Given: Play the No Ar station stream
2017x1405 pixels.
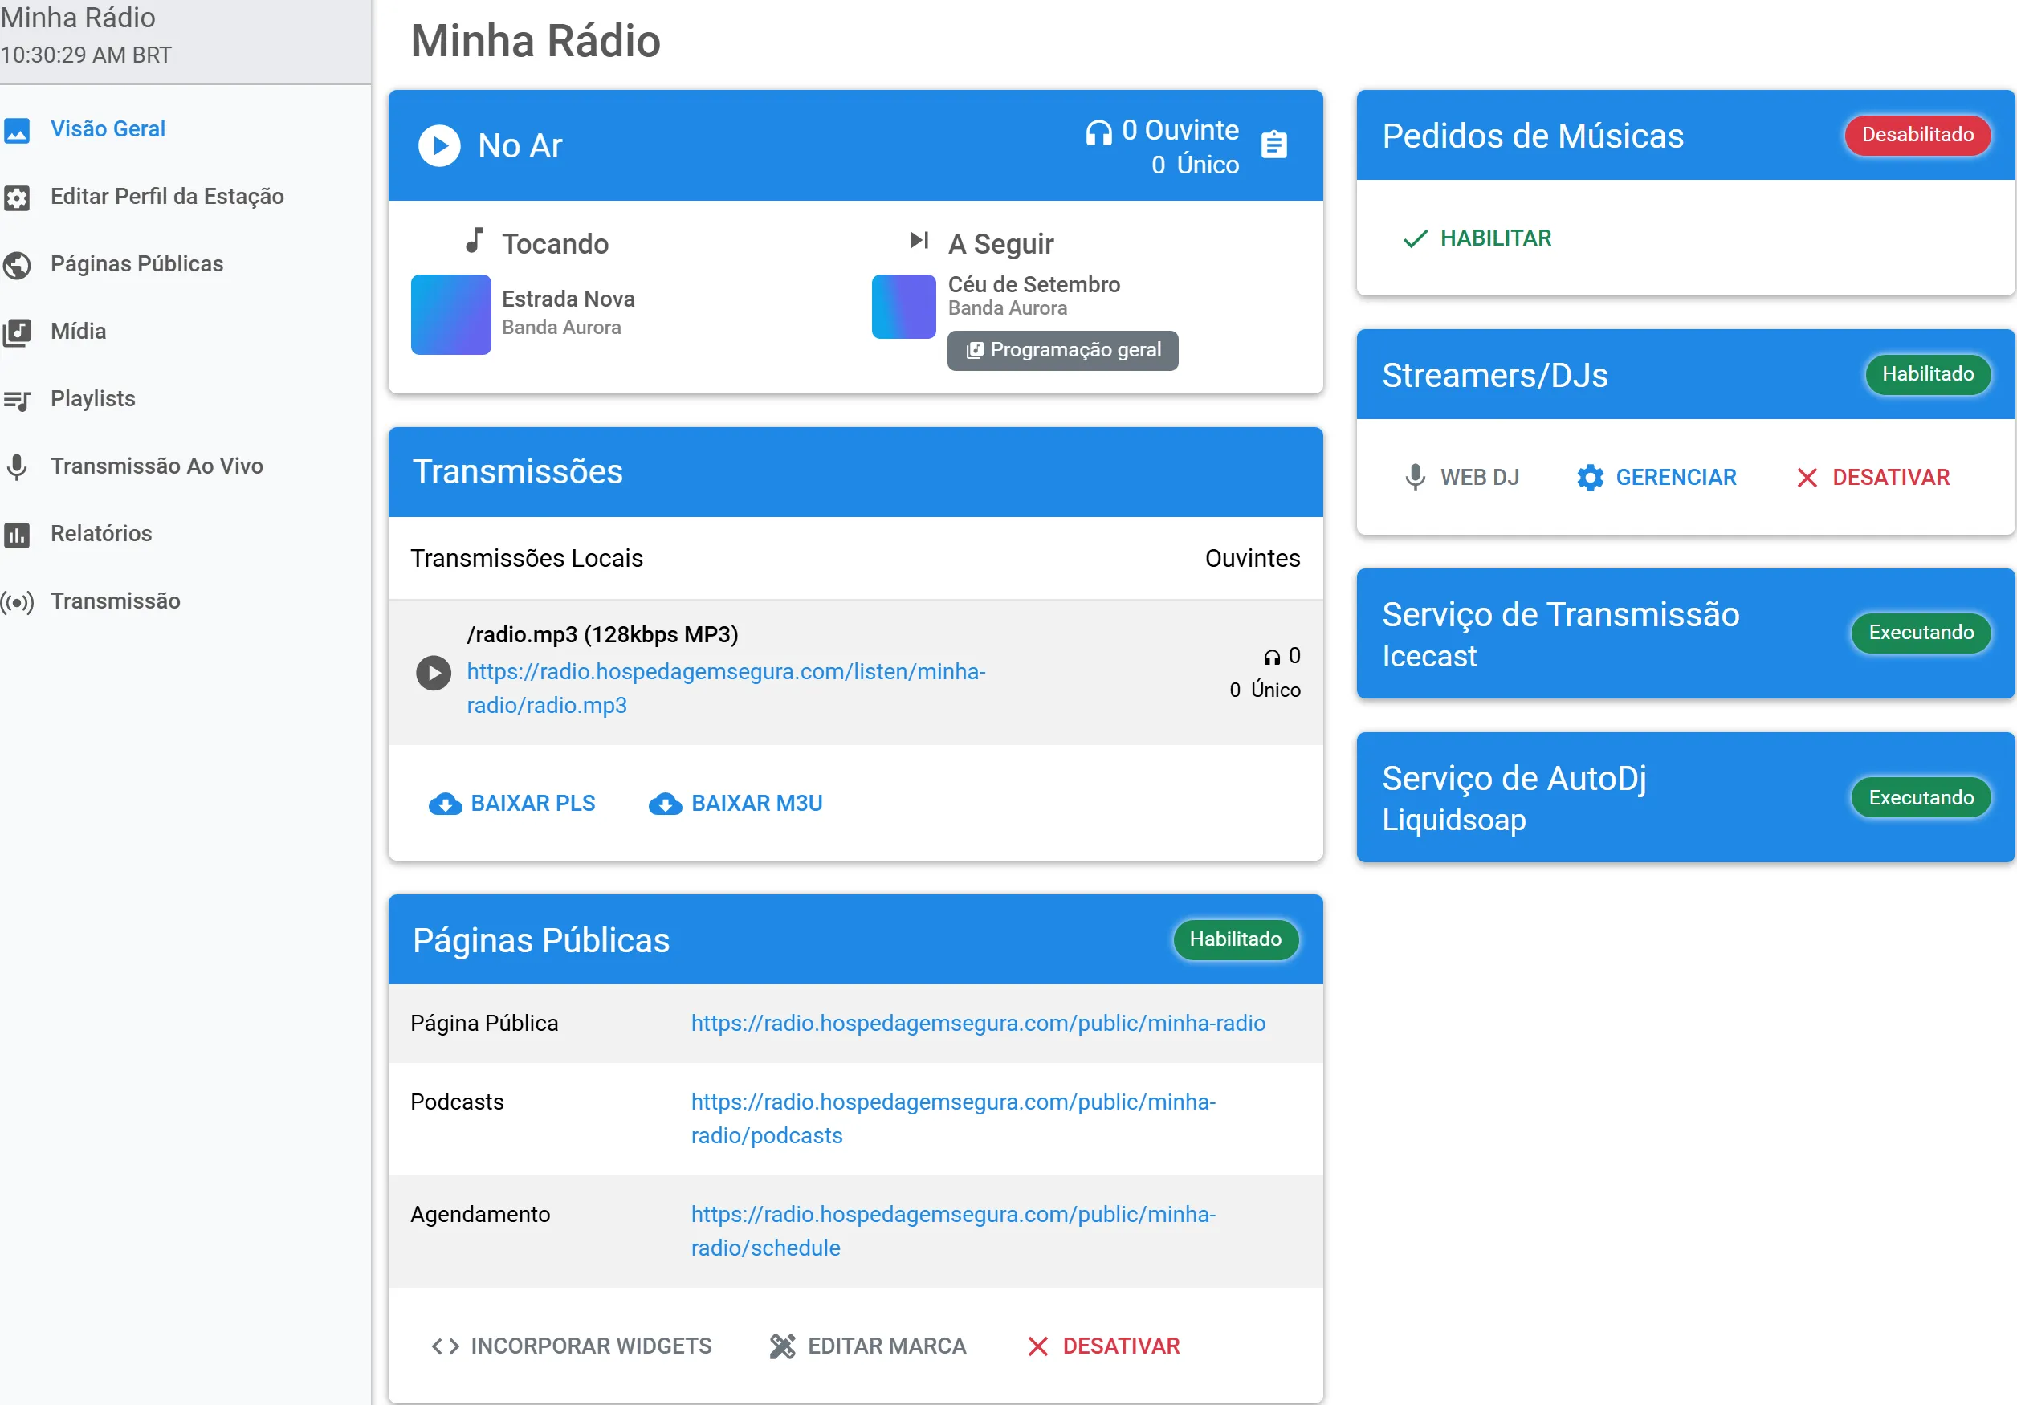Looking at the screenshot, I should [439, 145].
